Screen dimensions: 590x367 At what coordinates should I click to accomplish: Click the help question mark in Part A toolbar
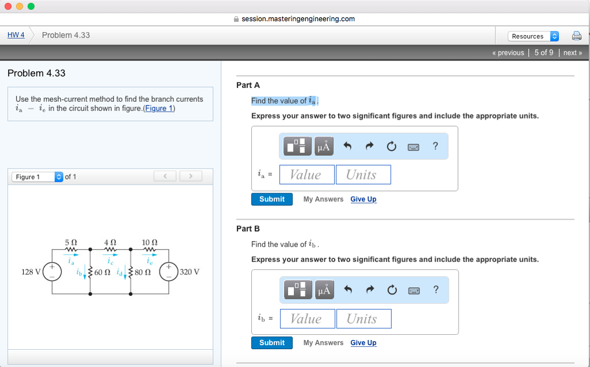pyautogui.click(x=435, y=146)
